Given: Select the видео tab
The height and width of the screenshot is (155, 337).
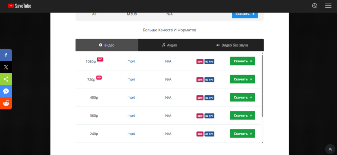Looking at the screenshot, I should tap(107, 45).
